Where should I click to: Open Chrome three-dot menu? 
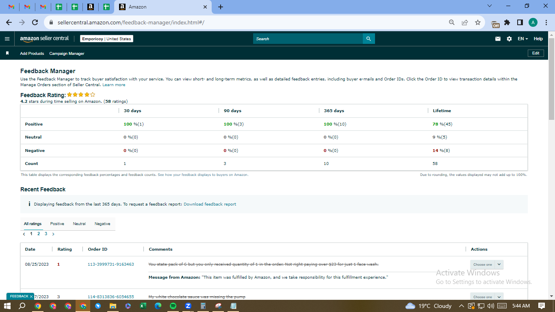coord(546,22)
